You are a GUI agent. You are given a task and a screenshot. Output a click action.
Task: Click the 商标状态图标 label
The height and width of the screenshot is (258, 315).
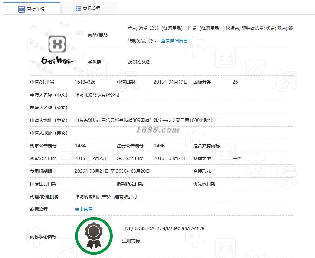pos(43,237)
